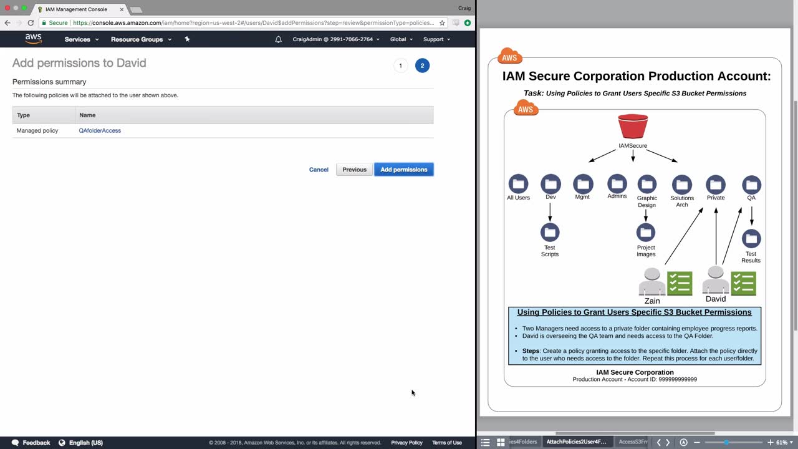Screen dimensions: 798x449
Task: Select the Test Results folder icon
Action: (x=751, y=239)
